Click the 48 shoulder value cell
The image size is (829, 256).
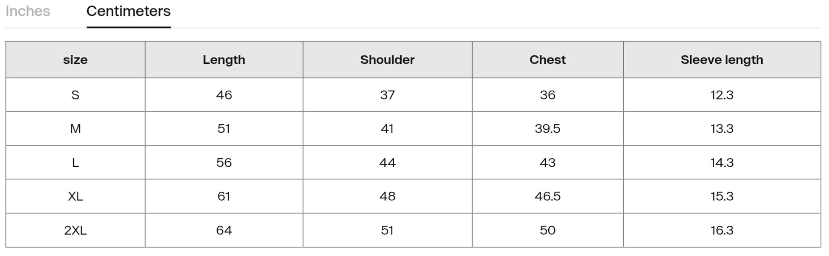pyautogui.click(x=387, y=196)
